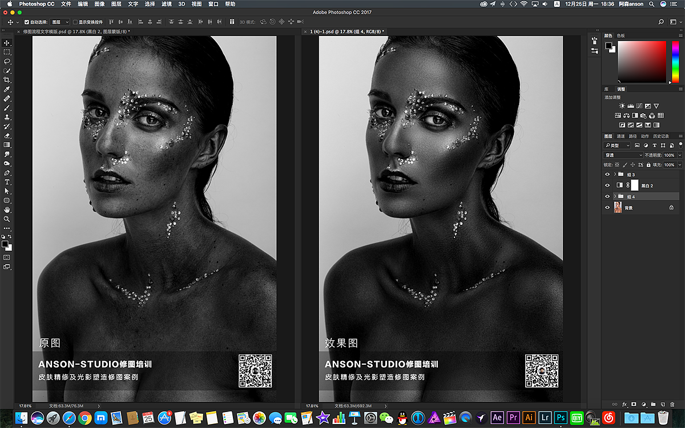Select the Horizontal Type tool
This screenshot has height=428, width=685.
7,182
